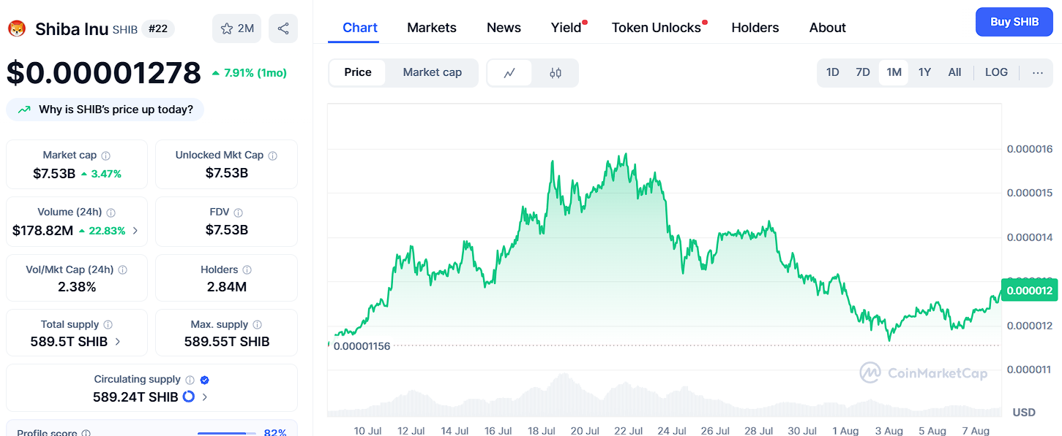
Task: Show info for Volume (24h)
Action: pyautogui.click(x=111, y=213)
